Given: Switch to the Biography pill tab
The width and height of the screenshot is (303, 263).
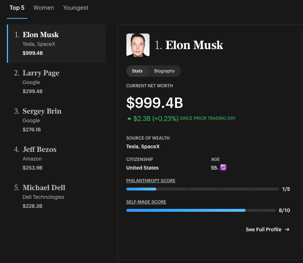Looking at the screenshot, I should [x=164, y=71].
